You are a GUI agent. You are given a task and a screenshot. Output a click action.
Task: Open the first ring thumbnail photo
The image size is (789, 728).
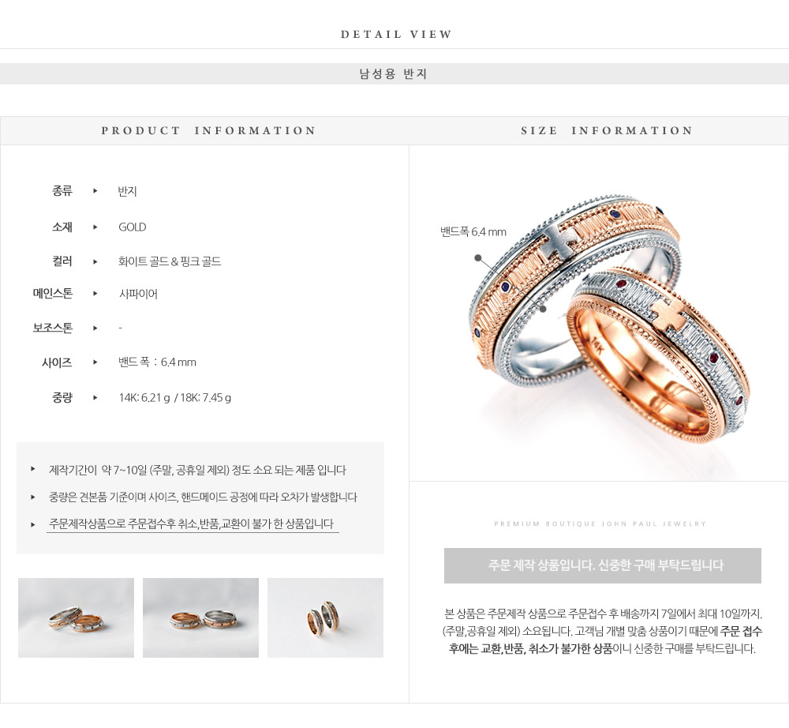(x=76, y=617)
